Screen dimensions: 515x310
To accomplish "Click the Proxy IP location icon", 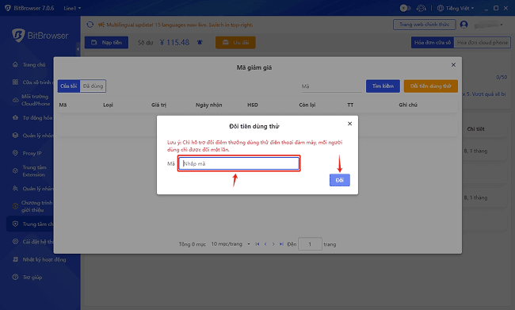I will coord(15,153).
